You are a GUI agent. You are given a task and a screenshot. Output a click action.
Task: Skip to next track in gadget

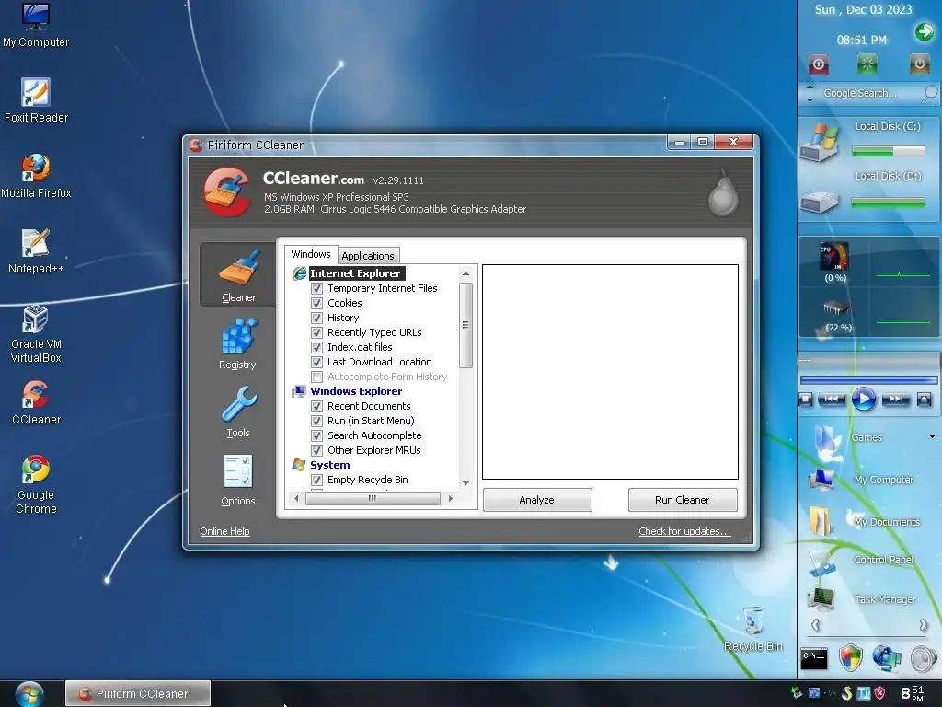click(896, 399)
